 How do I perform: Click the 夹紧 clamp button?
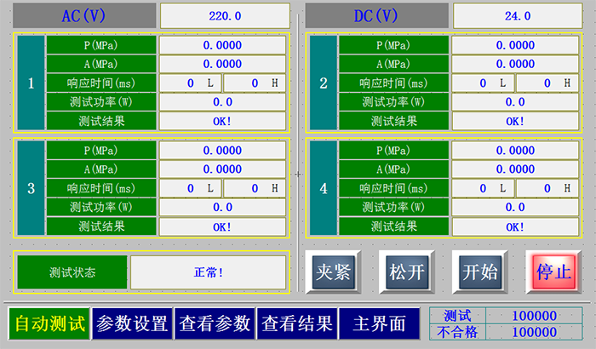coord(333,272)
